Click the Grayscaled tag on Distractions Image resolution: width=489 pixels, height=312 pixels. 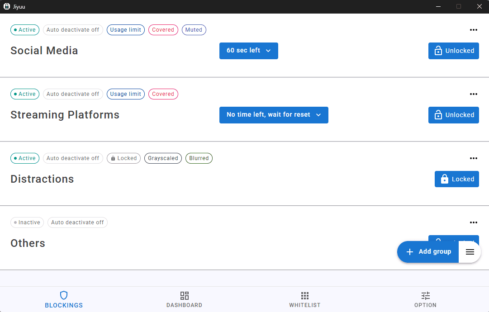163,158
